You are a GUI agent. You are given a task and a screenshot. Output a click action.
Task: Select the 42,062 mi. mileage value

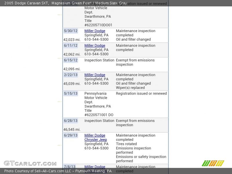(x=72, y=54)
